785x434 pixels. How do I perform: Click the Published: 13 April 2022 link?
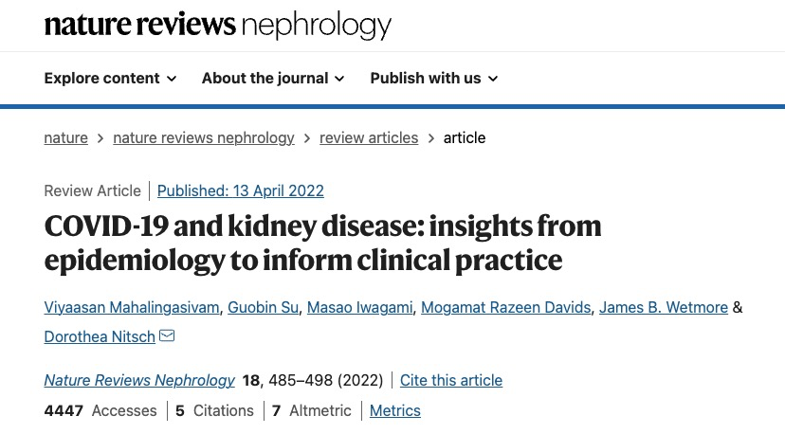coord(241,191)
